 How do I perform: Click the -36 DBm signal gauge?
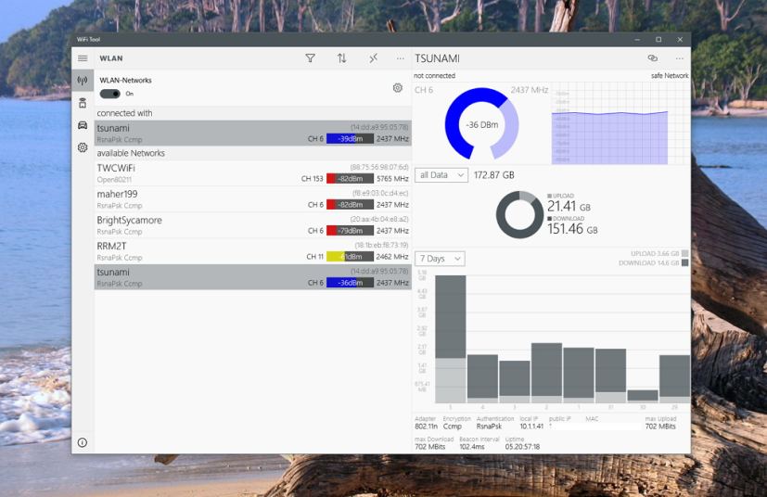(x=482, y=124)
